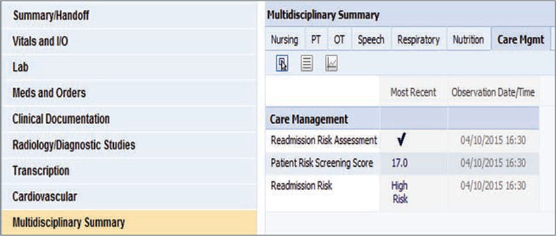Select the Nutrition tab
The width and height of the screenshot is (556, 236).
(468, 40)
